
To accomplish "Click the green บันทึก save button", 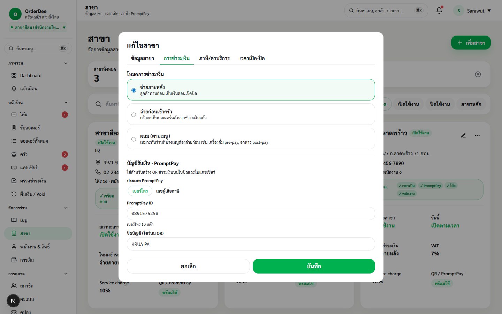I will coord(314,266).
